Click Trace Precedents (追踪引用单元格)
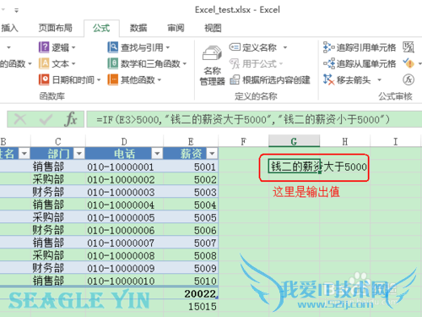 click(x=360, y=47)
